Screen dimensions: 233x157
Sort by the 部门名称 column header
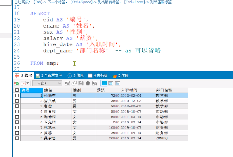click(x=172, y=90)
